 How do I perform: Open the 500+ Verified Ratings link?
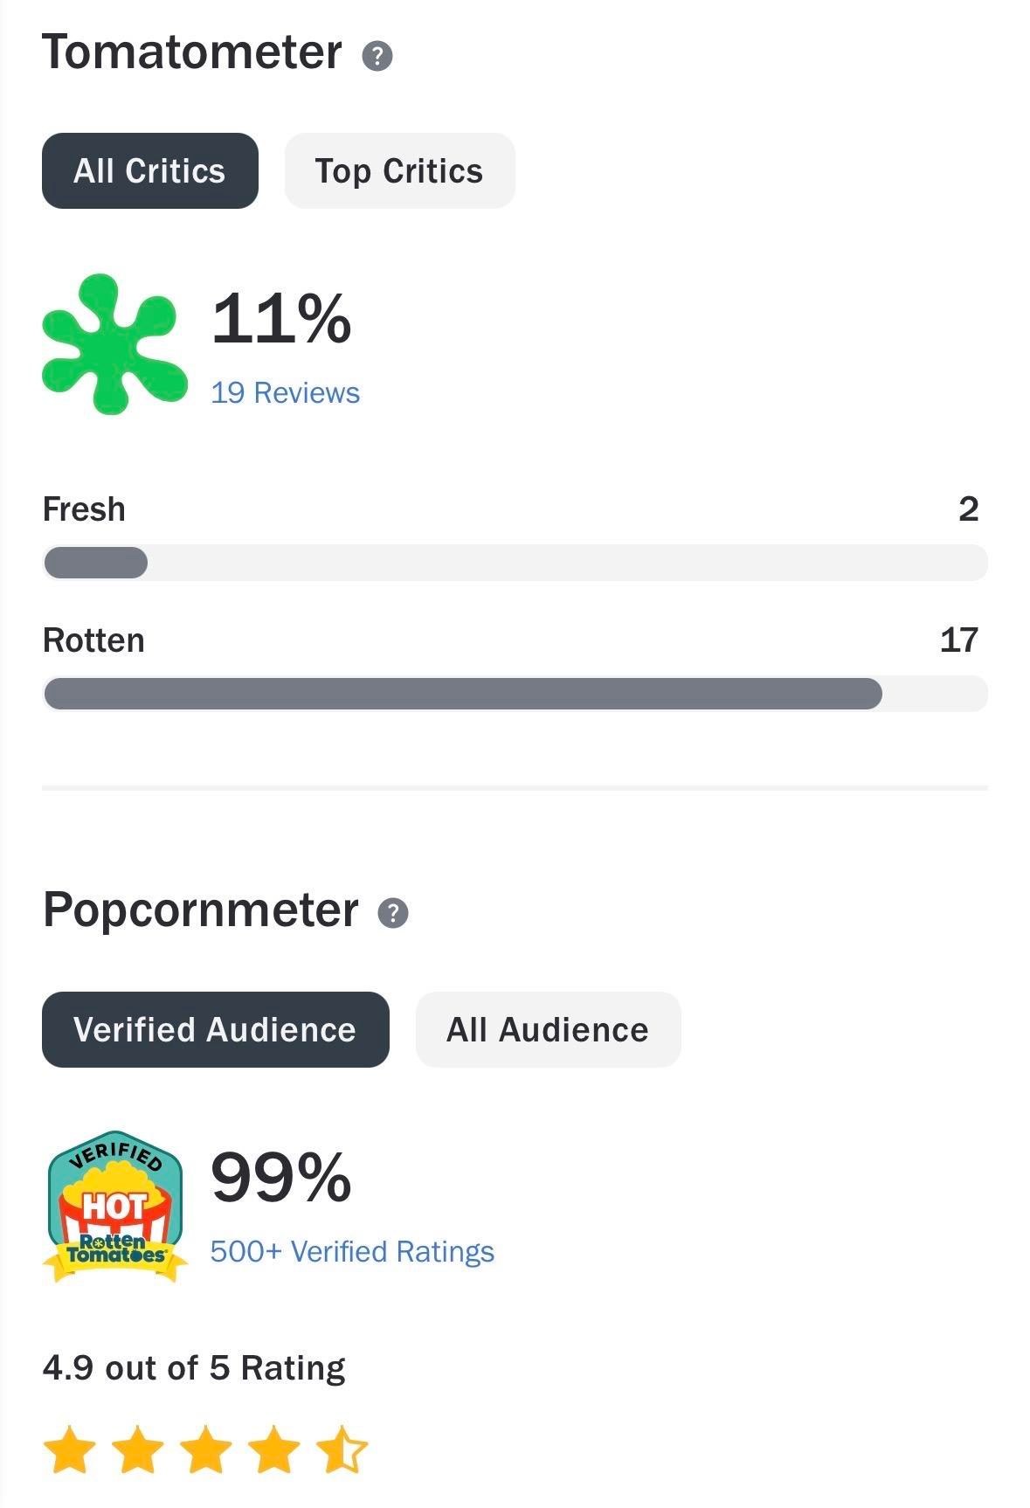(x=350, y=1250)
